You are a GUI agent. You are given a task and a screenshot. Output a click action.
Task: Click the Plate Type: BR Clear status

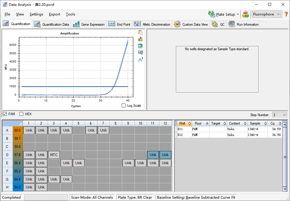(135, 197)
